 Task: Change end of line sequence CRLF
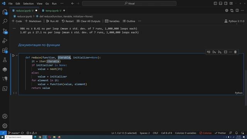click(155, 133)
